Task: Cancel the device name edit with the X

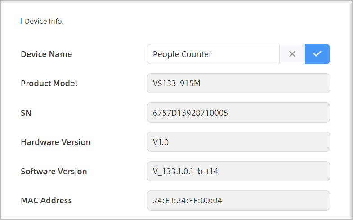Action: [292, 54]
